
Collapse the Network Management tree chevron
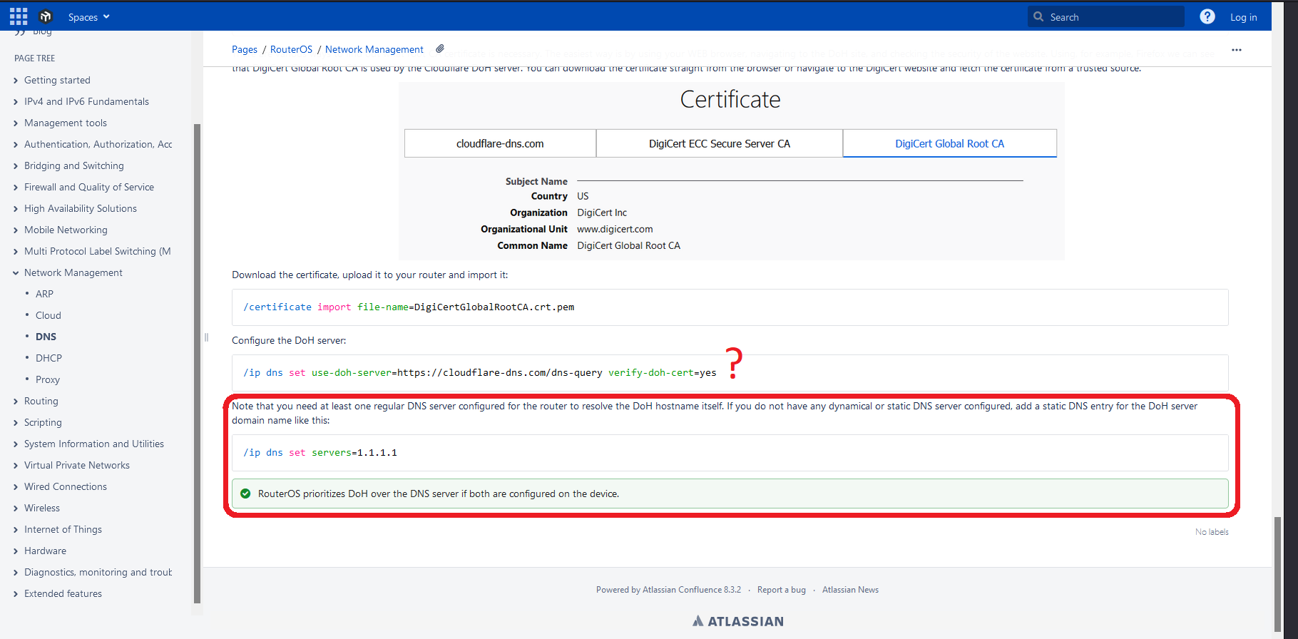pyautogui.click(x=16, y=273)
